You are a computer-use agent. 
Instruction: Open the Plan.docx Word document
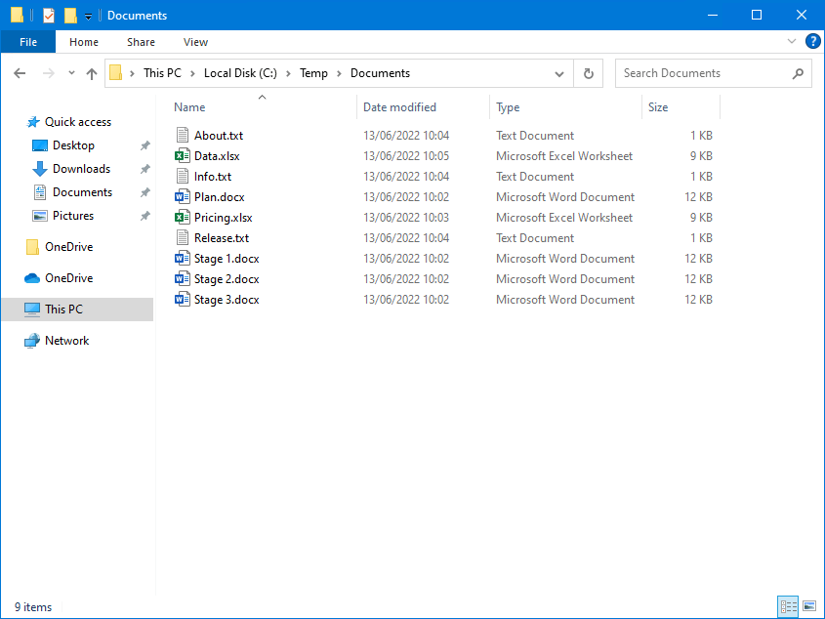pos(217,196)
